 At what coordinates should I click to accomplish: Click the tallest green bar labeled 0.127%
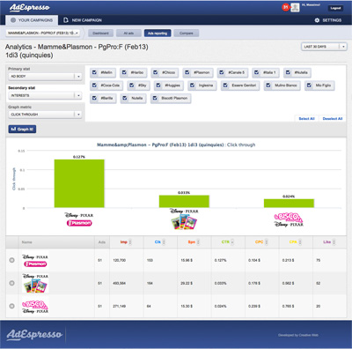coord(79,183)
